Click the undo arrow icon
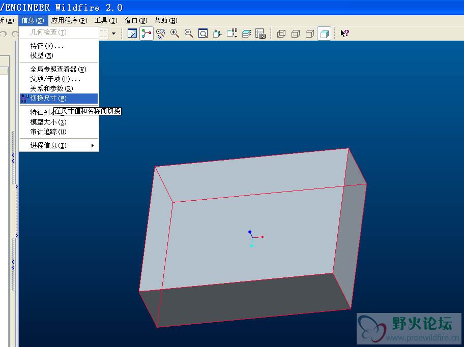This screenshot has width=464, height=347. 4,34
